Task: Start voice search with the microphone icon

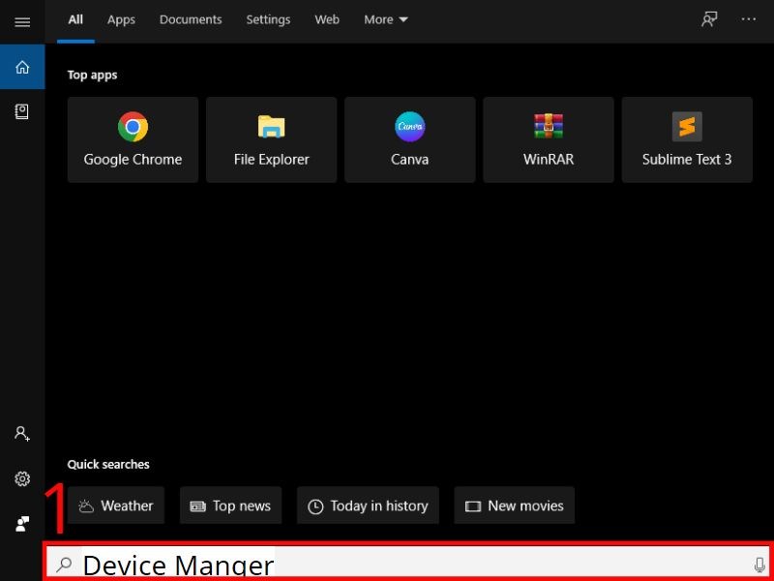Action: pyautogui.click(x=759, y=565)
